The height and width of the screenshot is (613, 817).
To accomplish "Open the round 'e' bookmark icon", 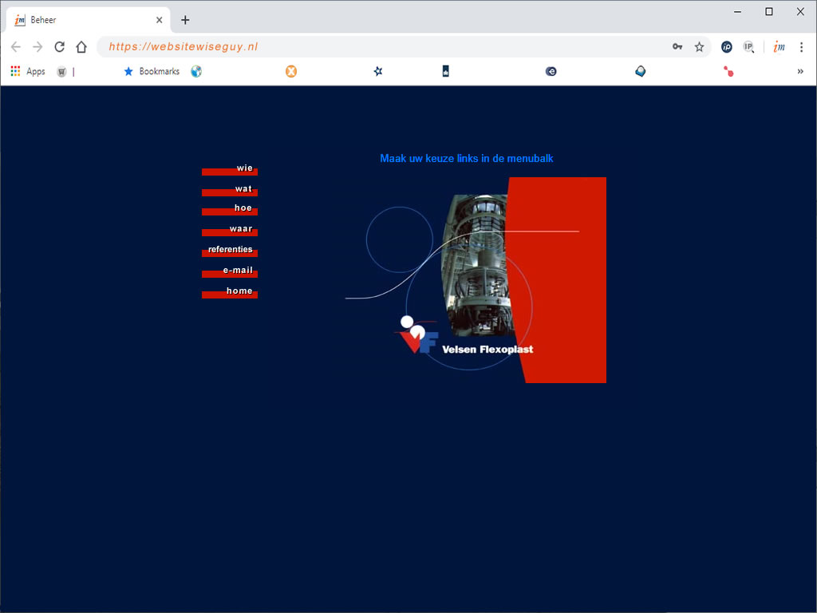I will coord(551,71).
